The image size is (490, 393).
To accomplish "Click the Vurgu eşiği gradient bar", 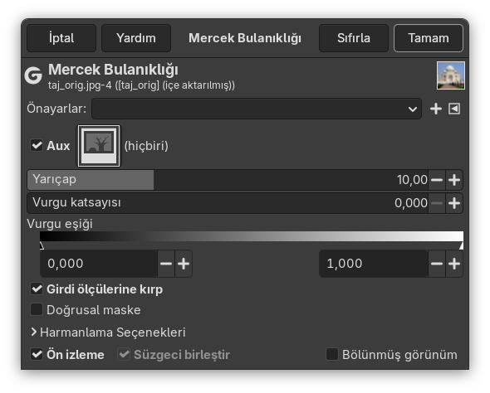I will (x=252, y=236).
